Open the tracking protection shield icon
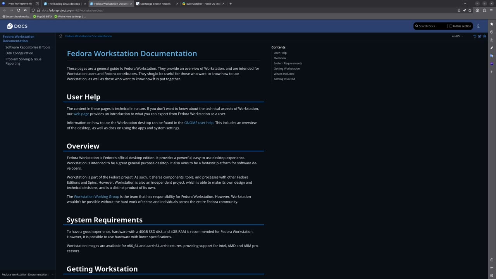This screenshot has width=496, height=279. pyautogui.click(x=33, y=10)
